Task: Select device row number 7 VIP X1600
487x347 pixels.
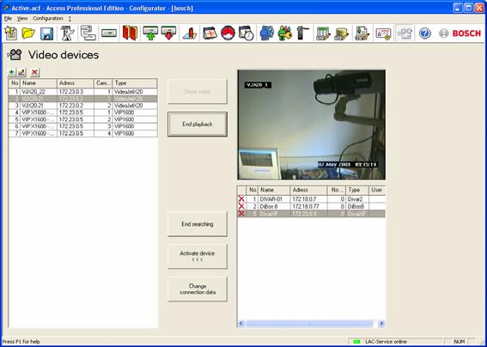Action: (x=83, y=134)
